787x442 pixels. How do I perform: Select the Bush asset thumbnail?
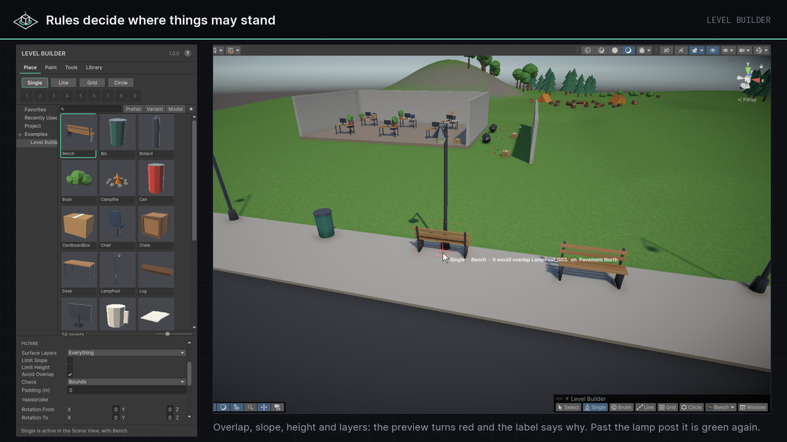point(78,181)
